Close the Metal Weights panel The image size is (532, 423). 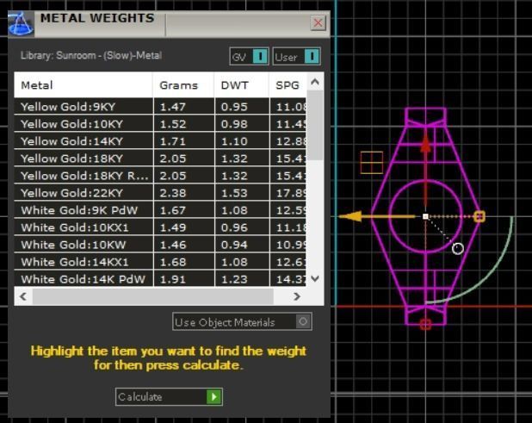(x=318, y=23)
